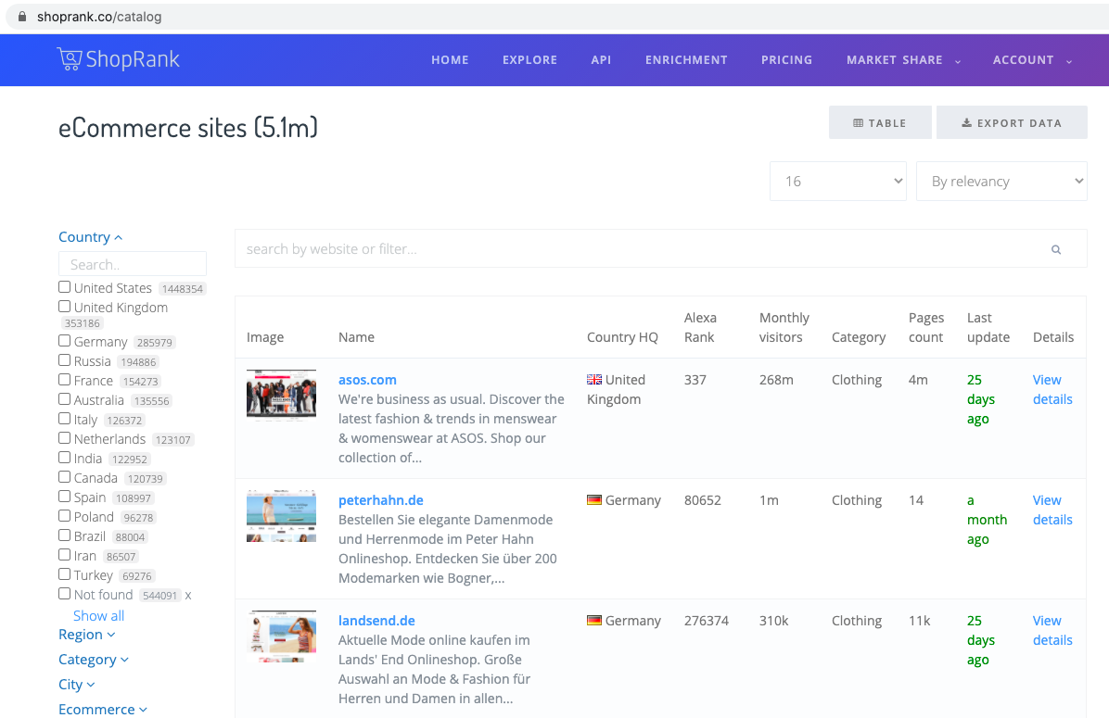Screen dimensions: 1109x718
Task: Click the Germany flag in peterhahn.de row
Action: [x=594, y=500]
